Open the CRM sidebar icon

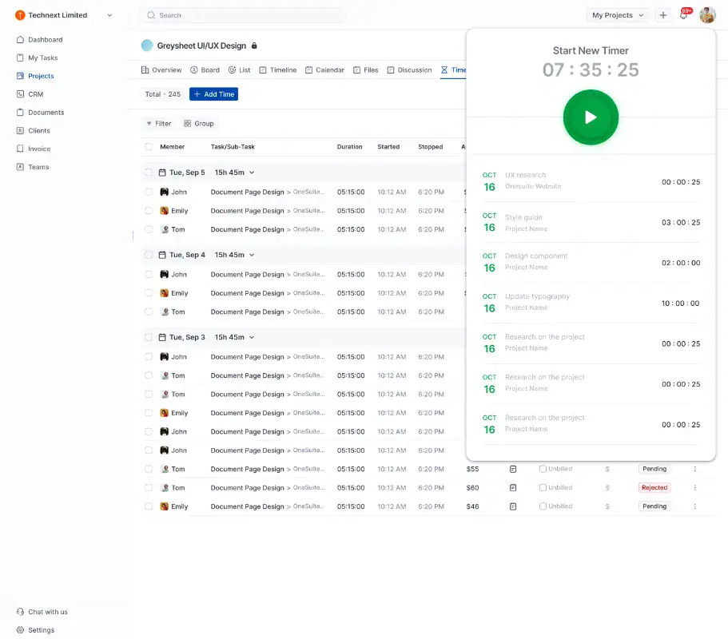[21, 94]
